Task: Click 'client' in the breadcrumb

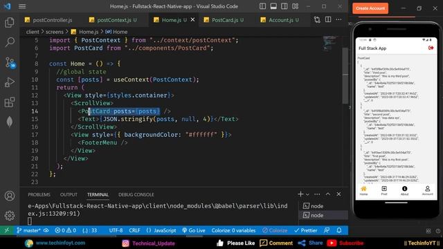Action: click(33, 32)
